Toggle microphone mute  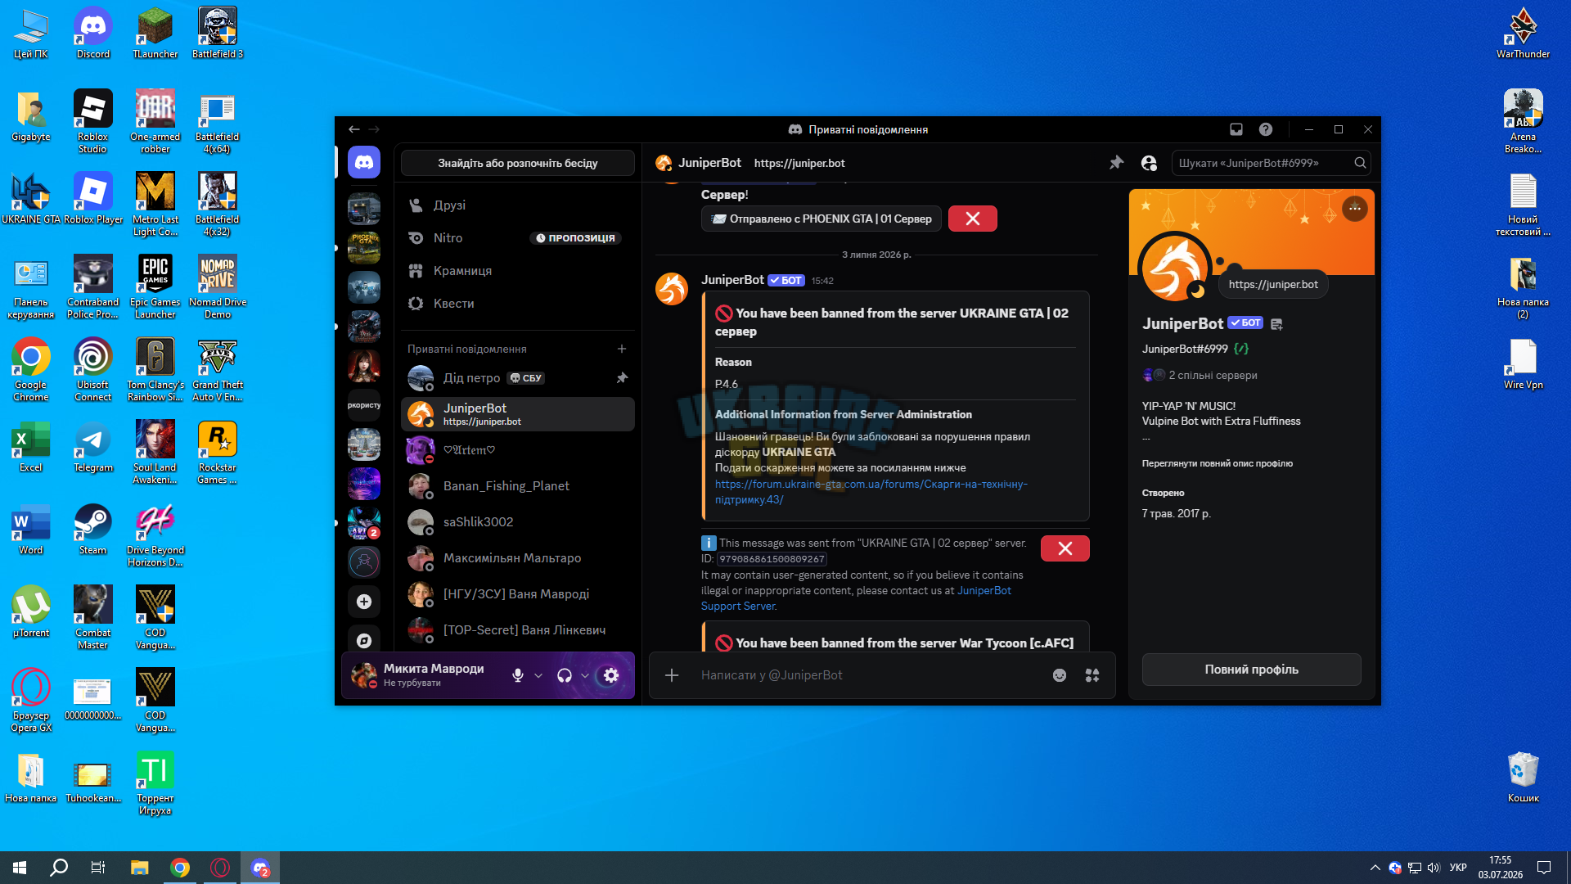(x=518, y=675)
